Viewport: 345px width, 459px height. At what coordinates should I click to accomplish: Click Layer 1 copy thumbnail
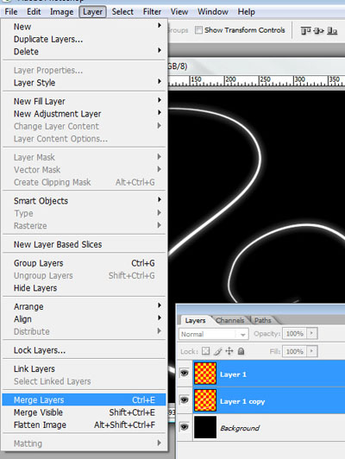click(205, 400)
